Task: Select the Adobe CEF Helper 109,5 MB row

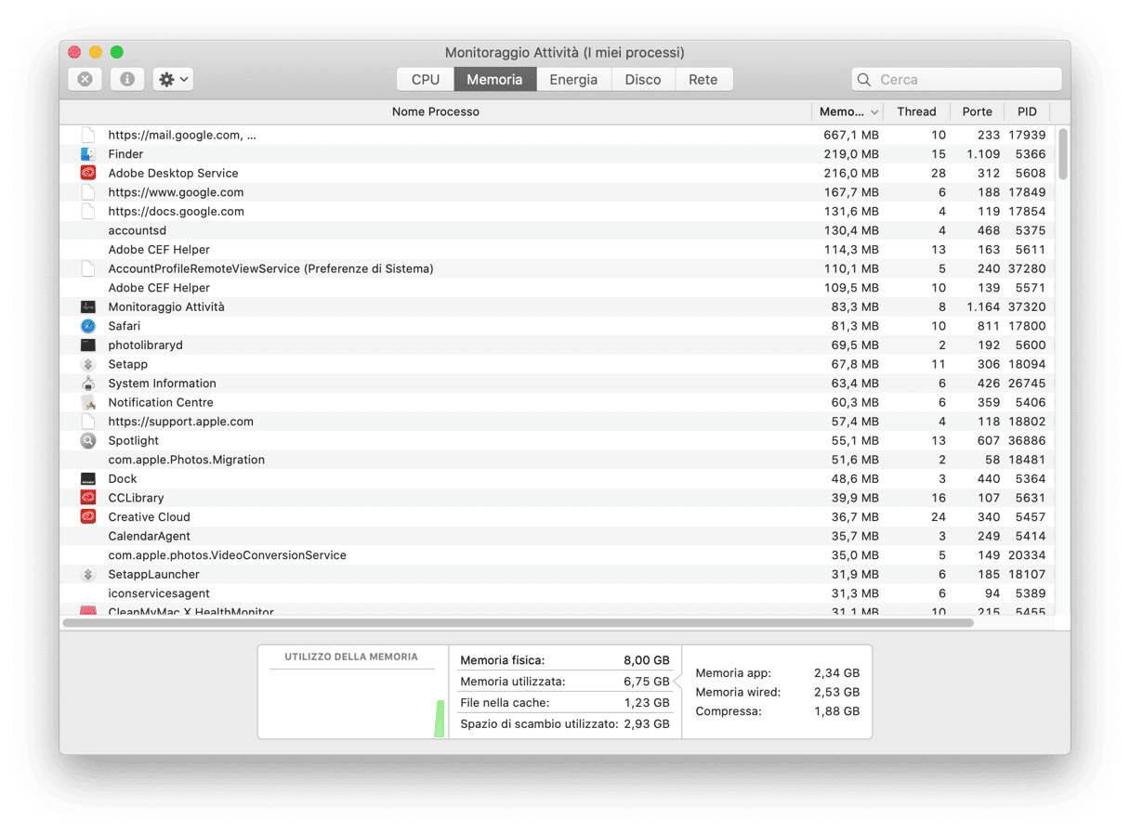Action: coord(558,288)
